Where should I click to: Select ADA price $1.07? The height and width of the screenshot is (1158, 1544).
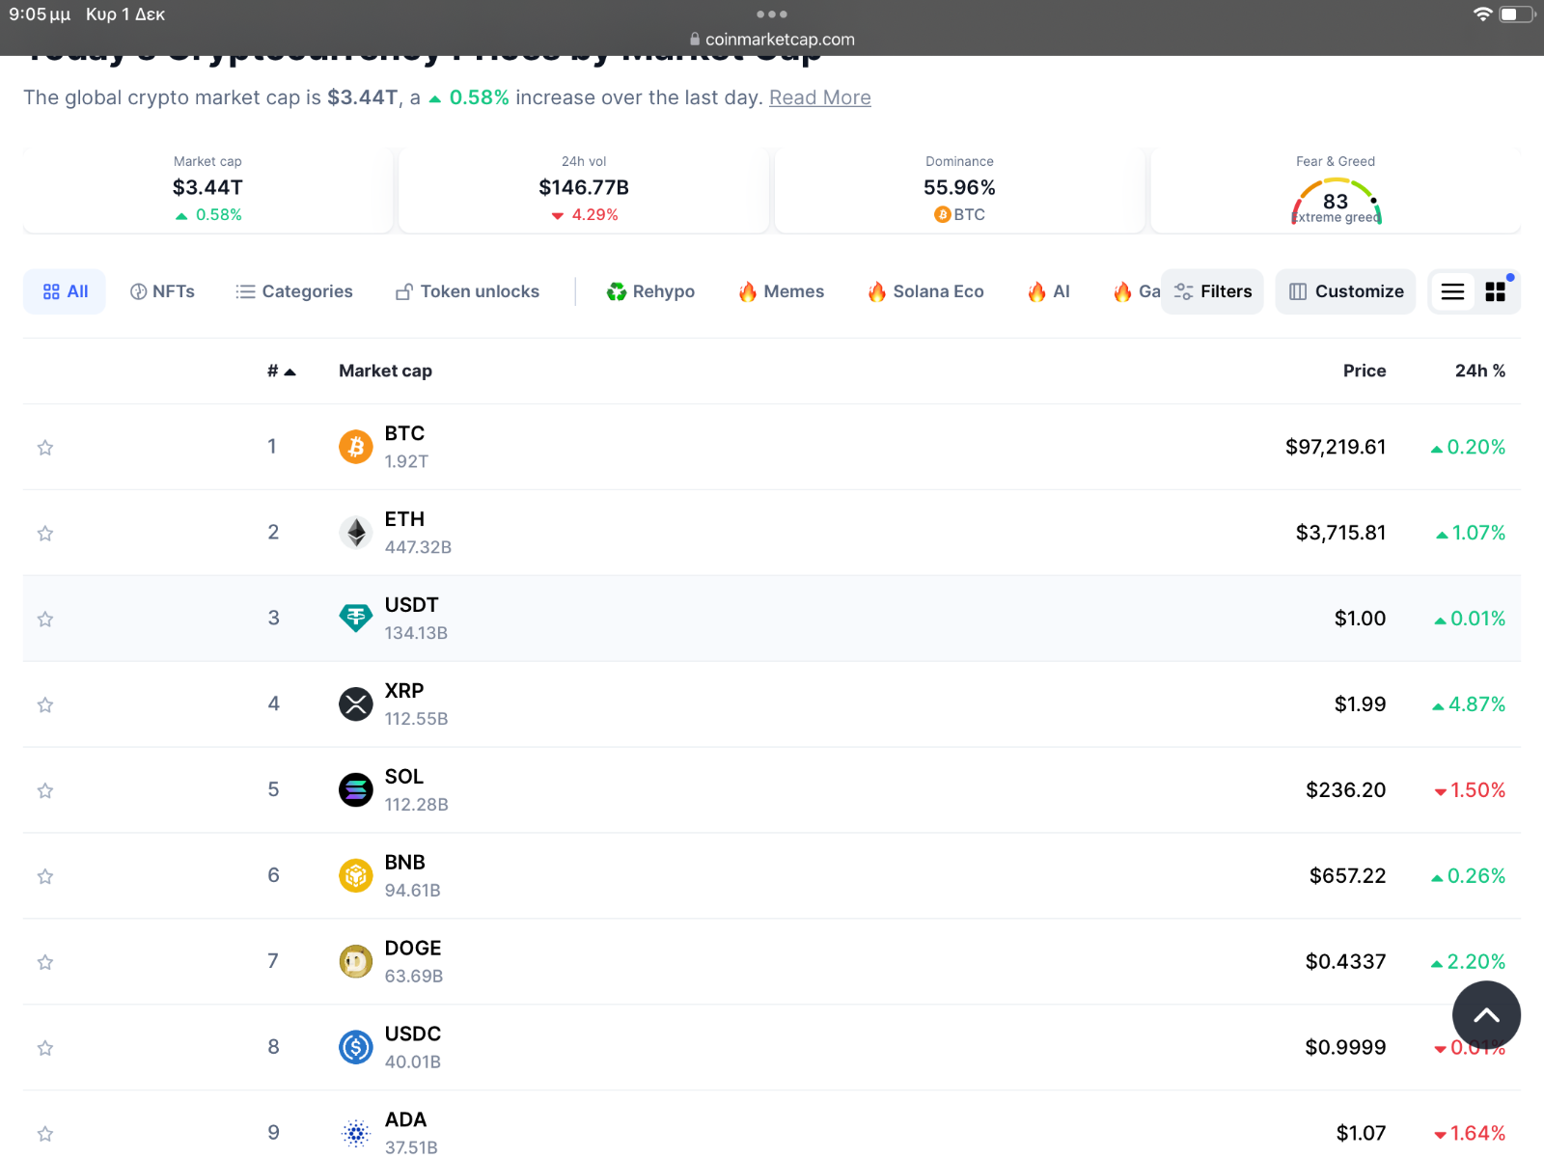point(1362,1133)
